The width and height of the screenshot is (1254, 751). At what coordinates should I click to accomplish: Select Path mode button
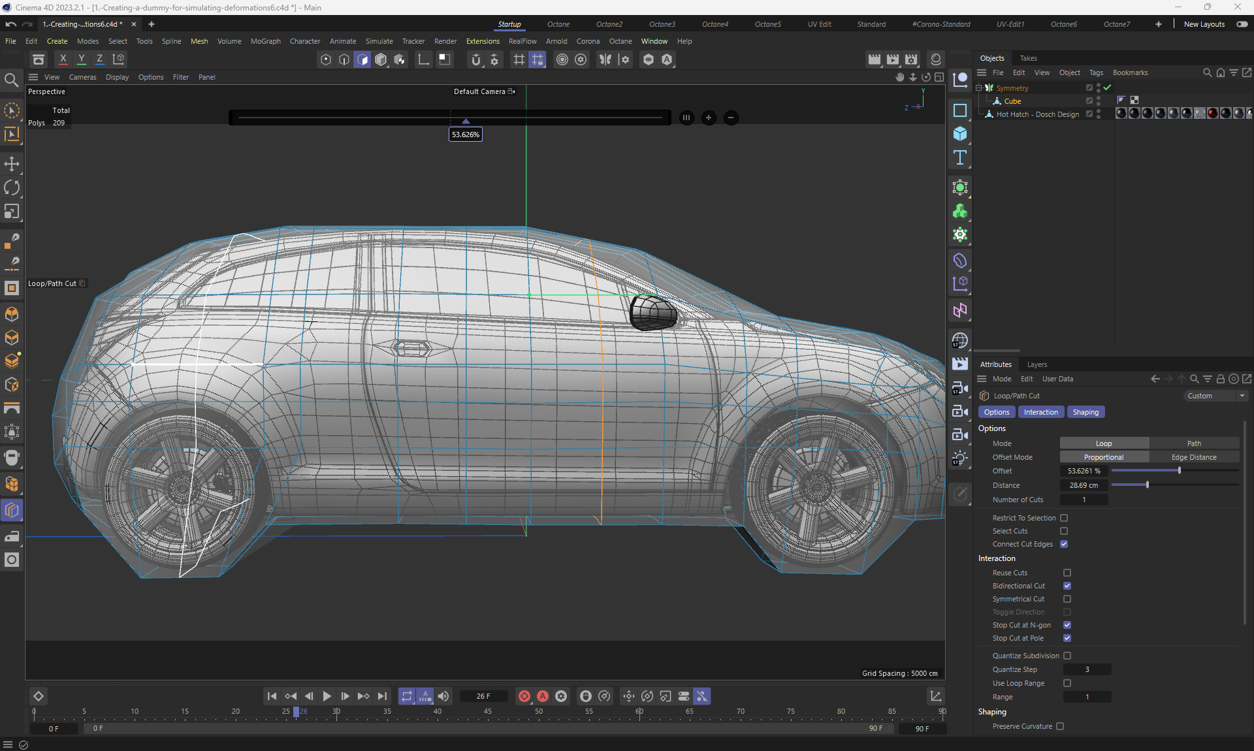tap(1194, 443)
